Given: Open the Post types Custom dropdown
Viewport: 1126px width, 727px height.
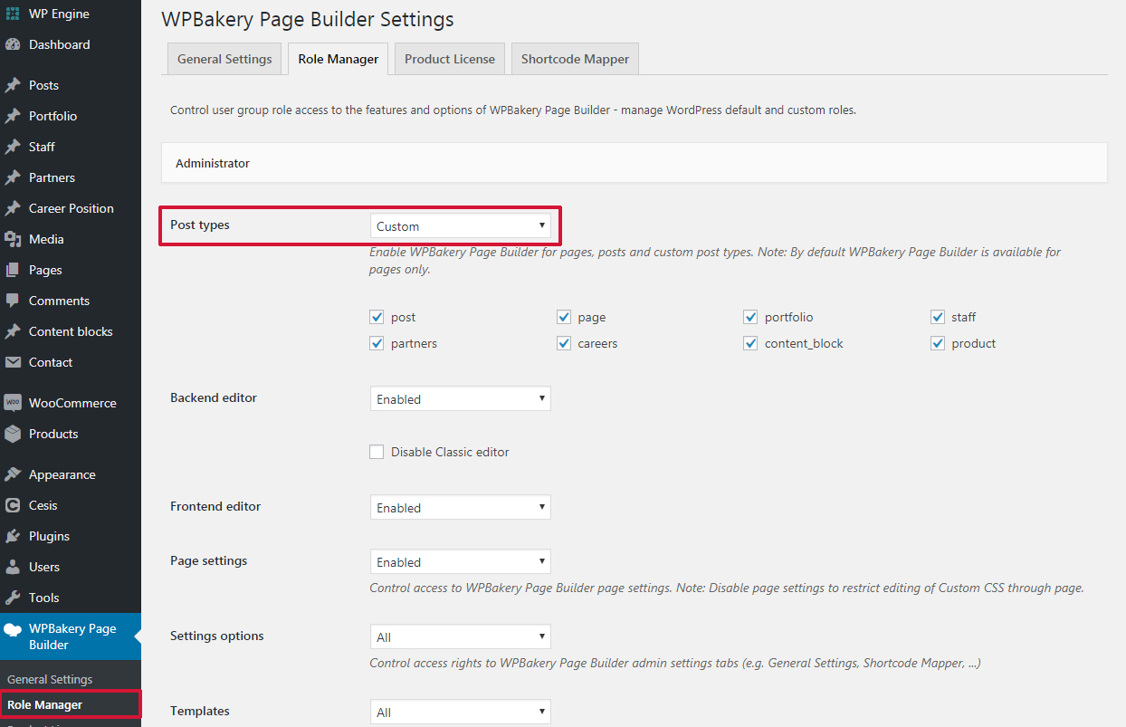Looking at the screenshot, I should (460, 226).
